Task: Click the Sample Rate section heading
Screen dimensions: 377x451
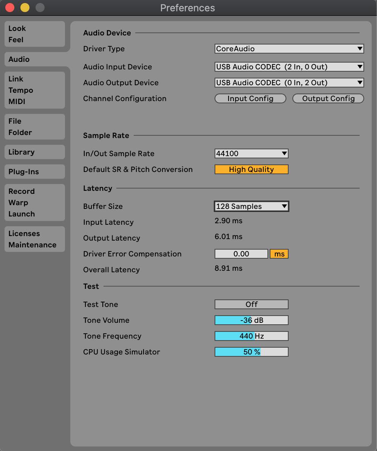Action: coord(106,135)
